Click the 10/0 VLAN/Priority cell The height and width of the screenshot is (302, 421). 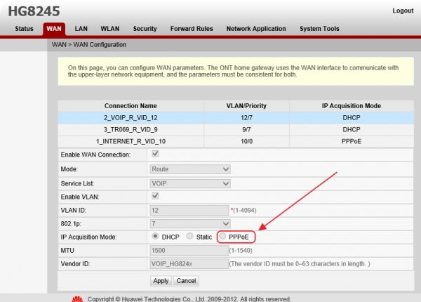[x=246, y=141]
